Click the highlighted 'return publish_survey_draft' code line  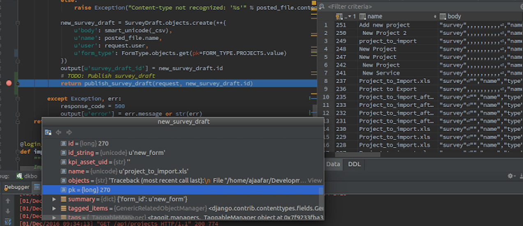156,83
